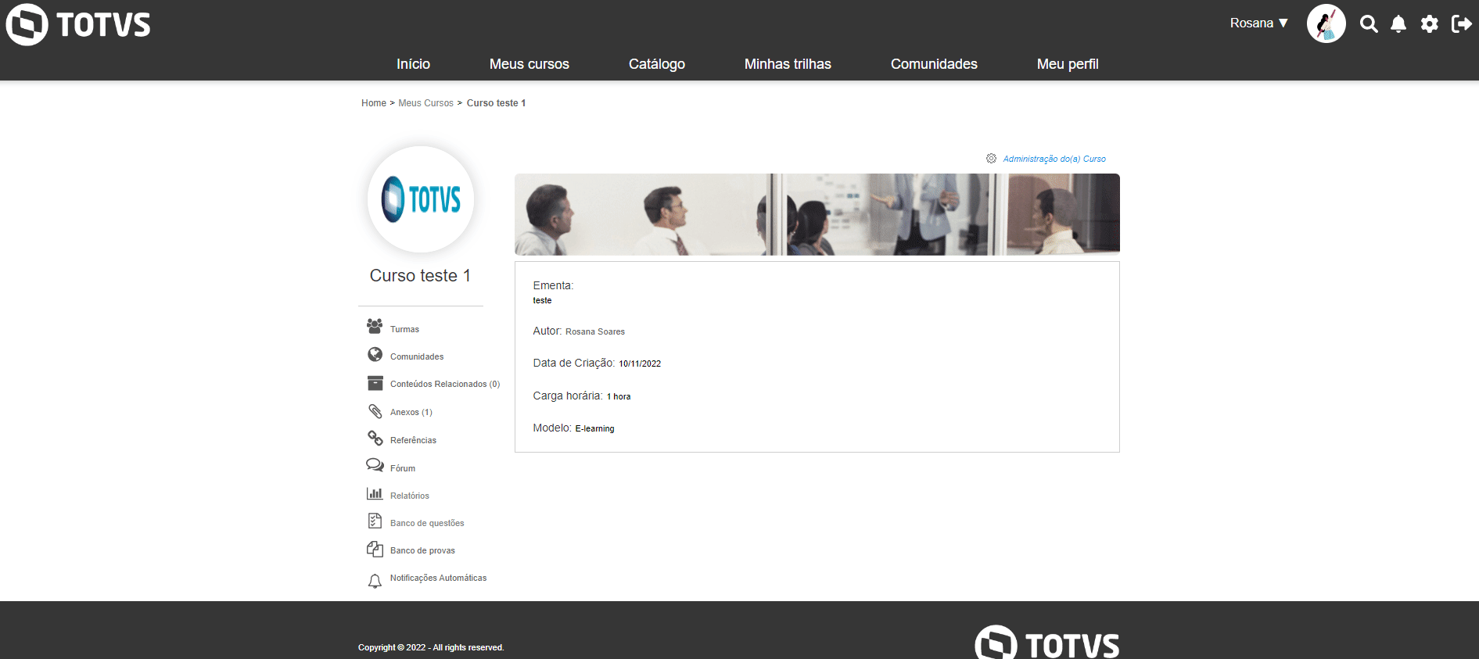Click the creation date 10/11/2022
The height and width of the screenshot is (659, 1479).
click(640, 364)
